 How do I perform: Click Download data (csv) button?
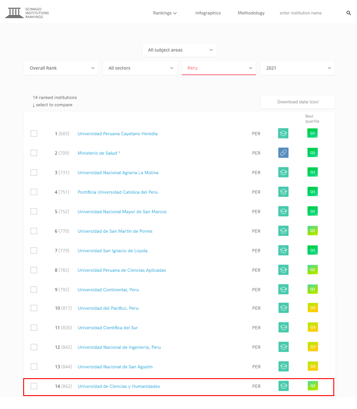(298, 102)
